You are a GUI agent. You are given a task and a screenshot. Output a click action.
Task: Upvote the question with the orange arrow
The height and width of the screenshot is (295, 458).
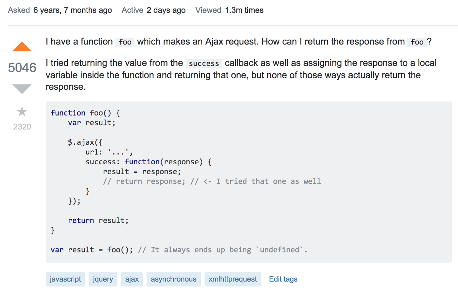coord(22,46)
